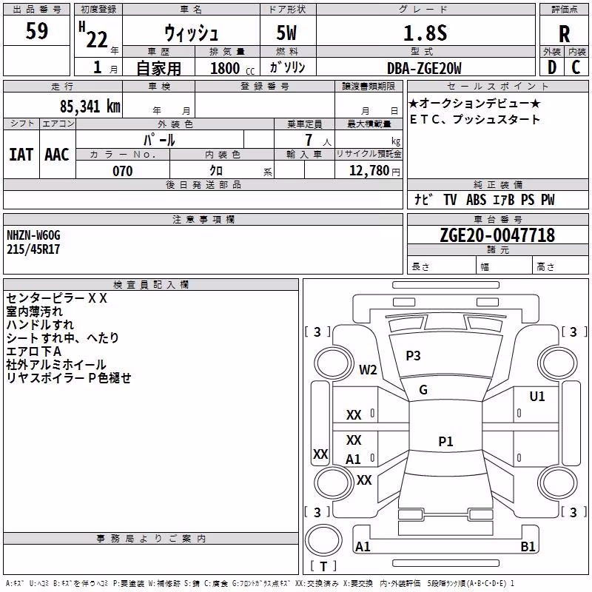
Task: Click the inspector note センターピラーXX
Action: (x=57, y=298)
